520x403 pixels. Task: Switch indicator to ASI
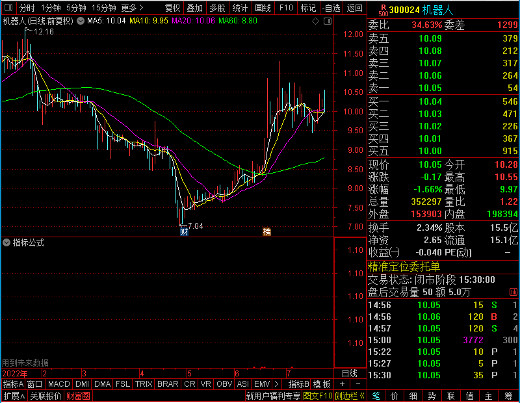click(x=242, y=384)
